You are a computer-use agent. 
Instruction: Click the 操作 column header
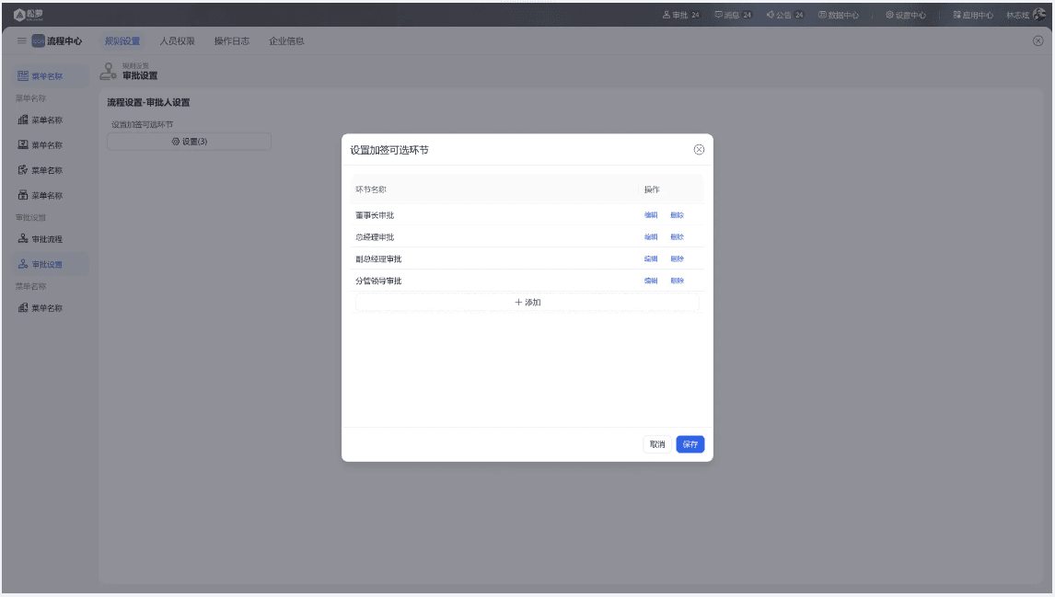pyautogui.click(x=652, y=189)
